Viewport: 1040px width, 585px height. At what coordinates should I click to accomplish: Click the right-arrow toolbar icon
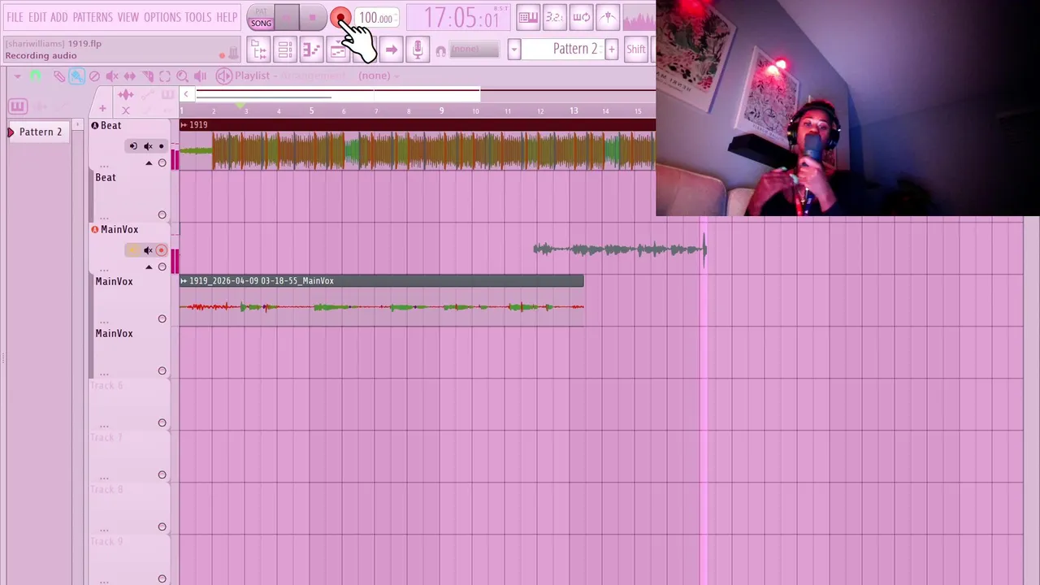tap(391, 50)
